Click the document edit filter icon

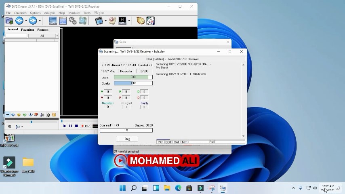[x=48, y=115]
